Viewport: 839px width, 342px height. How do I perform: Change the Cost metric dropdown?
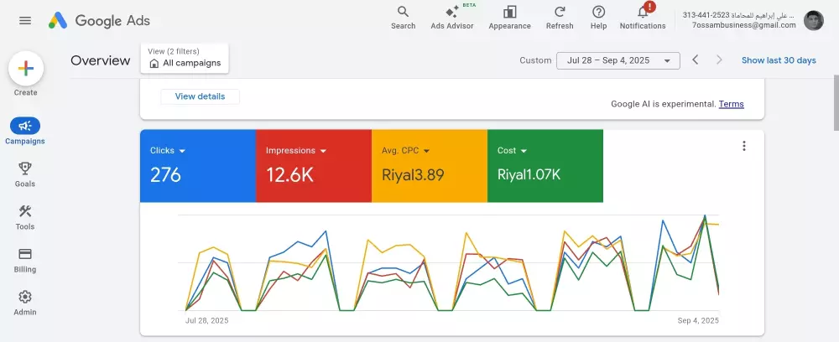tap(512, 151)
